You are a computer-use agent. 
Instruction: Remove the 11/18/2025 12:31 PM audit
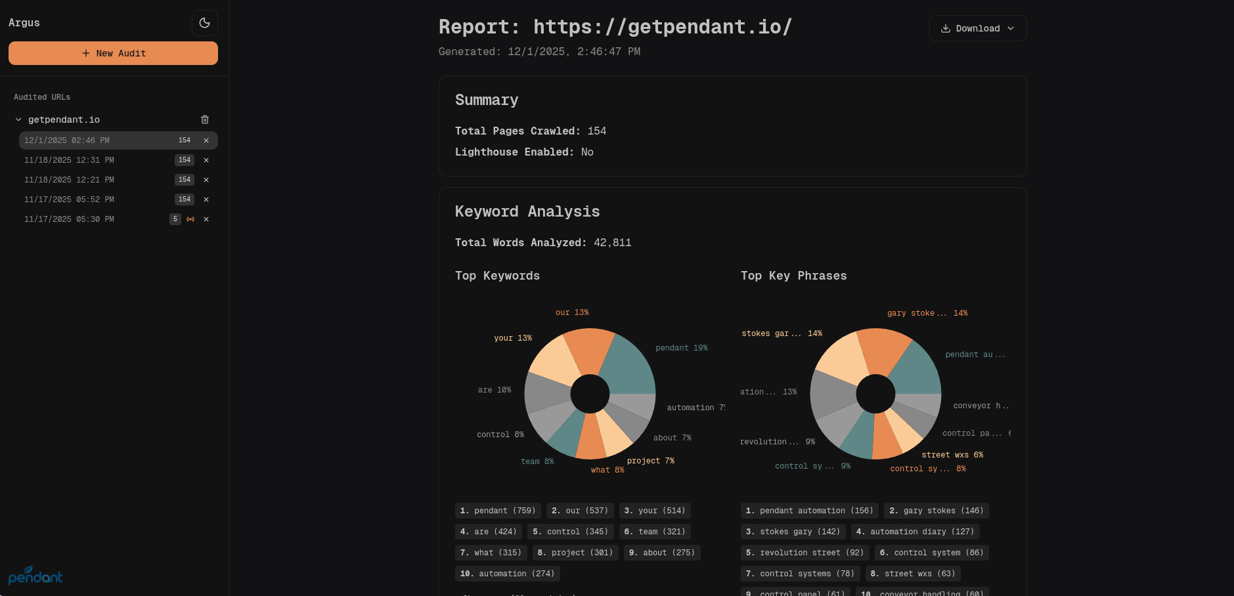(206, 160)
